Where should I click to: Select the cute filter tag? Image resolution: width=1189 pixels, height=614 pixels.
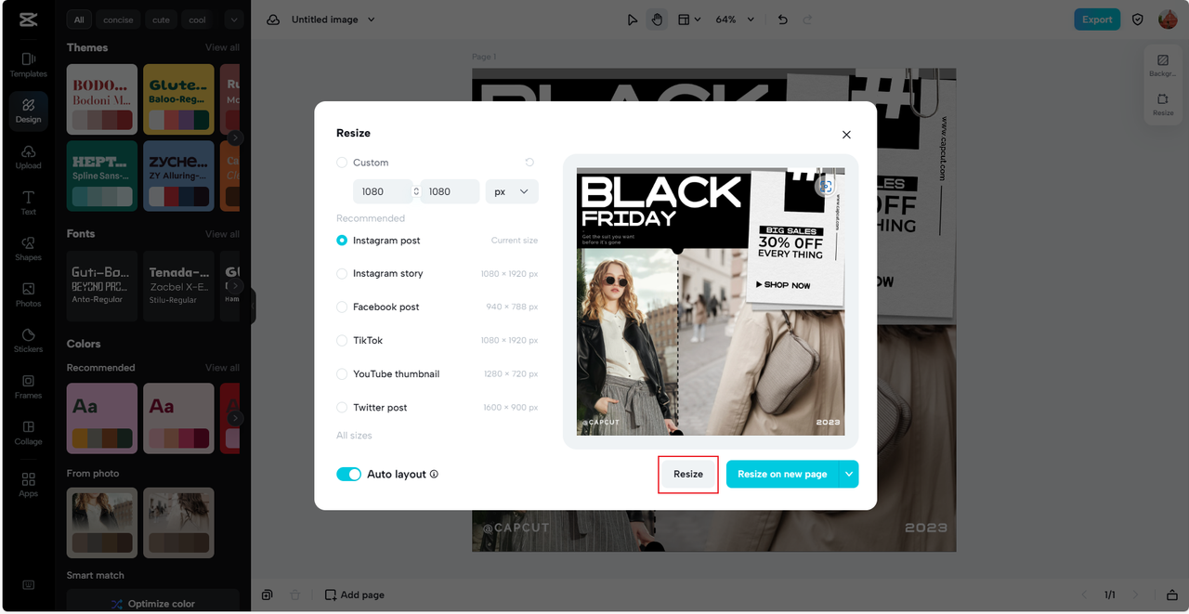161,20
